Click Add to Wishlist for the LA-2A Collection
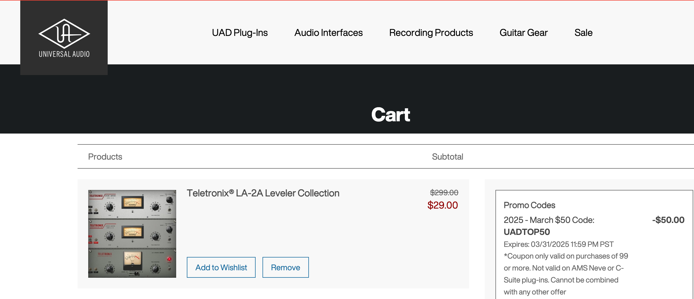The width and height of the screenshot is (694, 299). pyautogui.click(x=221, y=267)
